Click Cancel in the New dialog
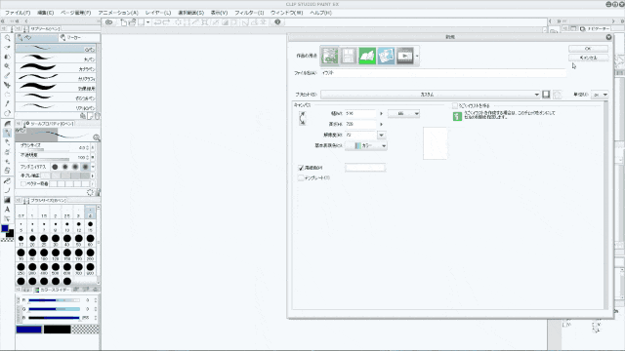This screenshot has height=351, width=625. click(x=588, y=58)
